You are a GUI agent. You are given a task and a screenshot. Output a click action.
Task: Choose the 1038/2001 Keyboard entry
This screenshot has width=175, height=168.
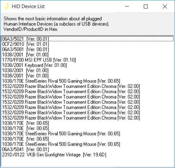click(x=87, y=65)
